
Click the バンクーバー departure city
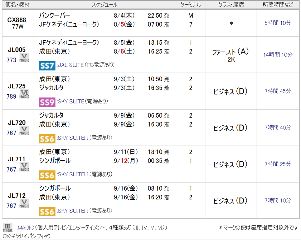coord(55,15)
